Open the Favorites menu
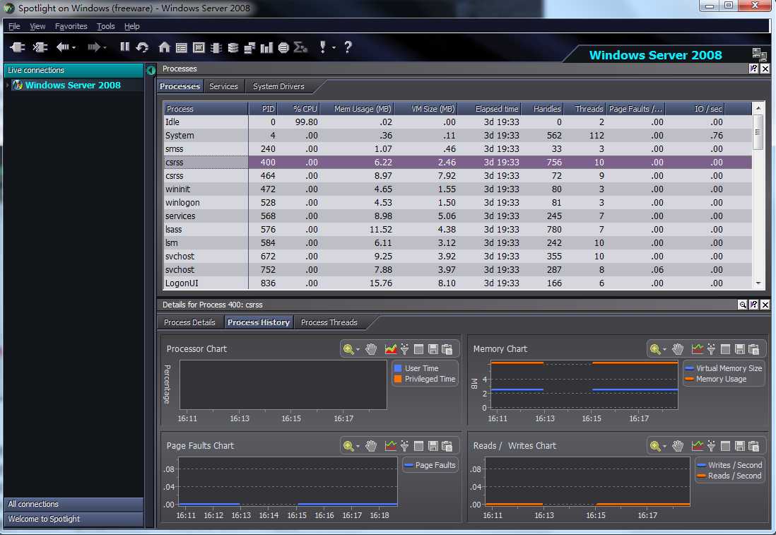This screenshot has width=776, height=535. (x=71, y=26)
